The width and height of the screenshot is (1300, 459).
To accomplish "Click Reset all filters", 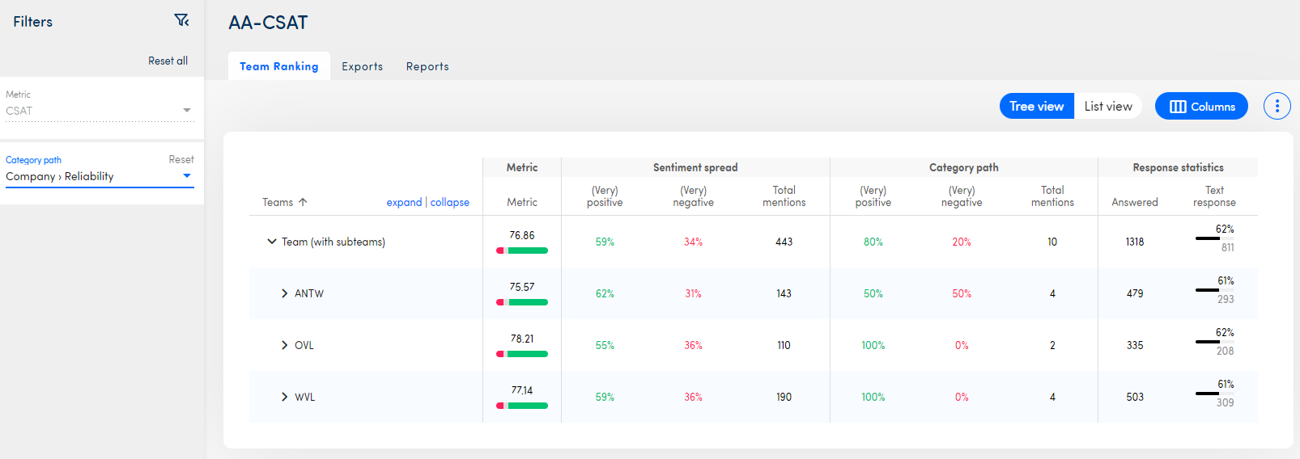I will 168,61.
